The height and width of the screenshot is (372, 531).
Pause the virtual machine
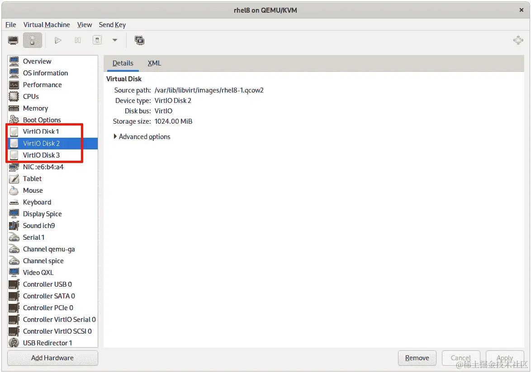pos(77,41)
